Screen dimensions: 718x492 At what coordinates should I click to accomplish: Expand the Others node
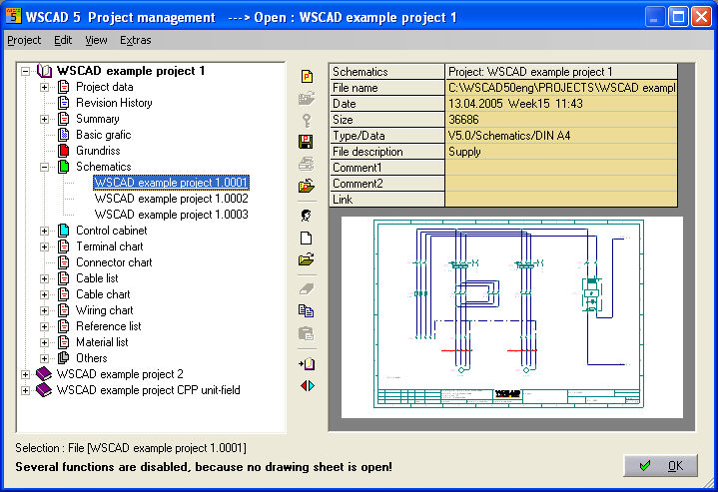44,358
